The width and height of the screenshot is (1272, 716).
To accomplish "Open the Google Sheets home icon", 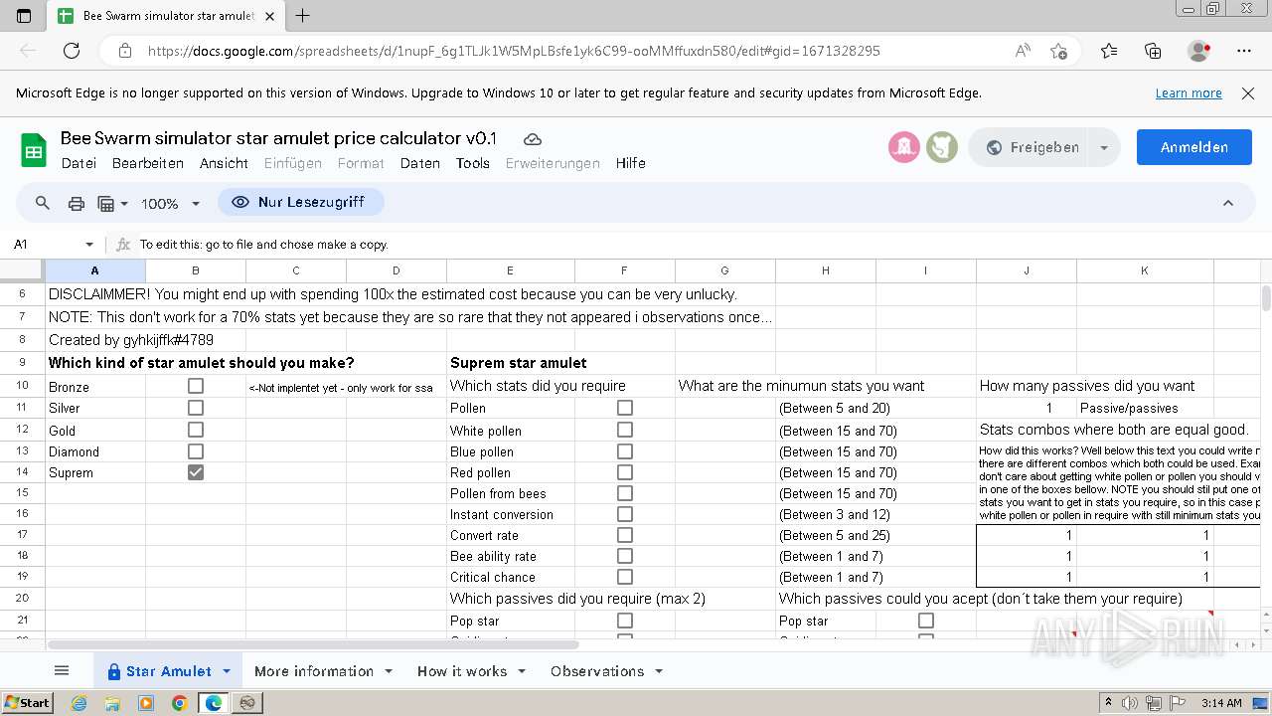I will click(x=34, y=150).
